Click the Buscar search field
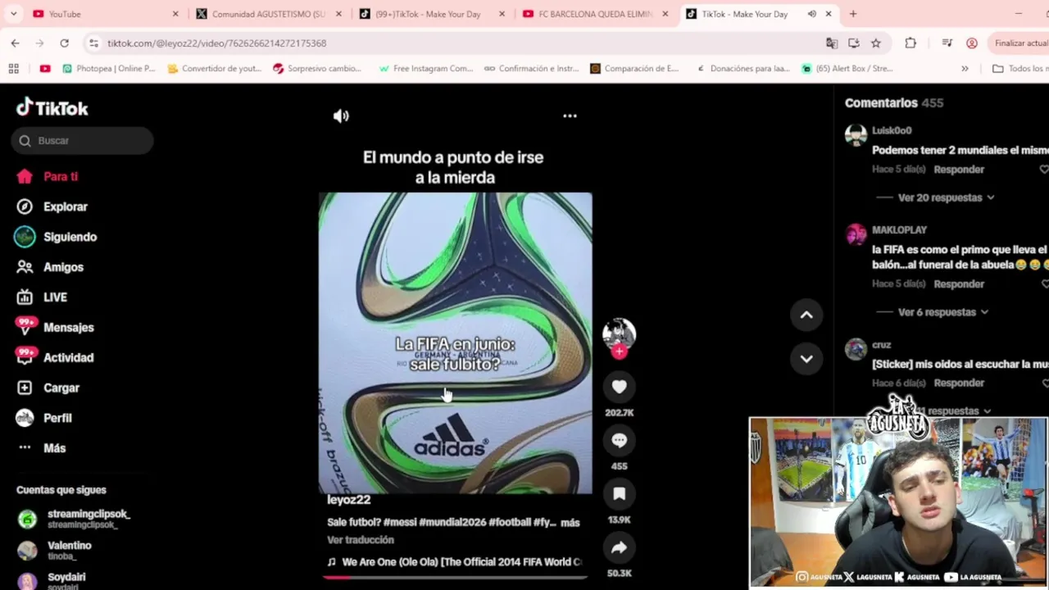 pos(82,140)
